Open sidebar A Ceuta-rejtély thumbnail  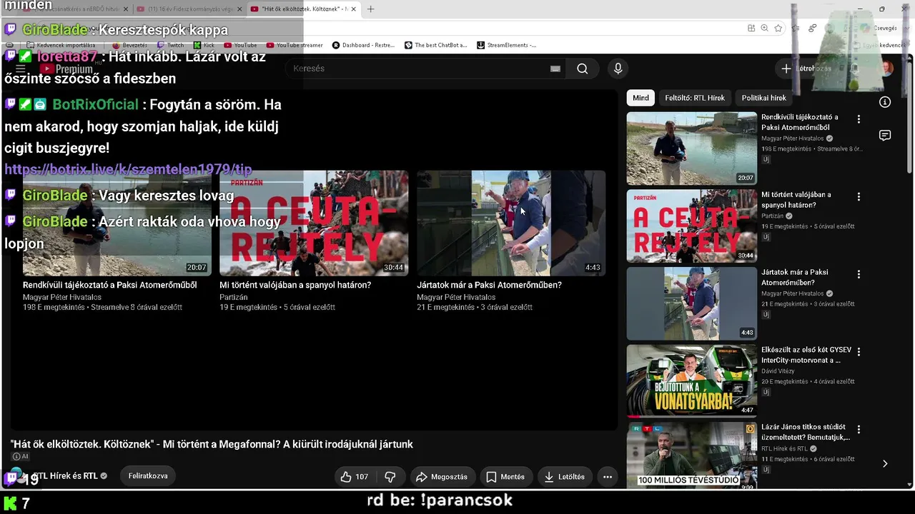pyautogui.click(x=691, y=226)
